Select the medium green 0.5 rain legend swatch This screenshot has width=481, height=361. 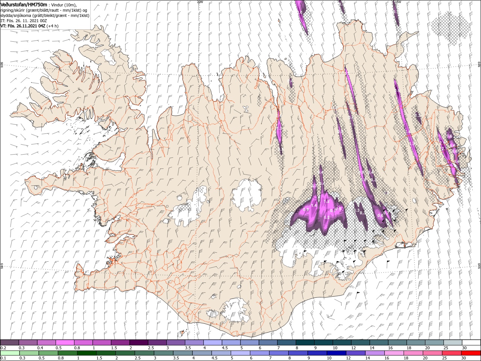click(48, 353)
